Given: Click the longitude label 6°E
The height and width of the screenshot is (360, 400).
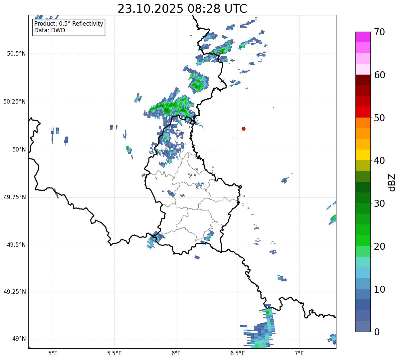Looking at the screenshot, I should click(176, 353).
